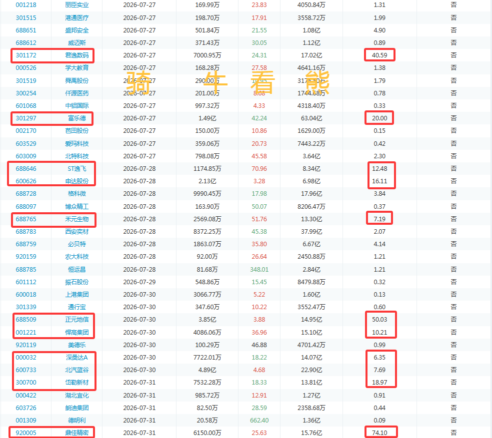The width and height of the screenshot is (492, 438).
Task: Open the 仟源医药 stock name link
Action: 77,93
